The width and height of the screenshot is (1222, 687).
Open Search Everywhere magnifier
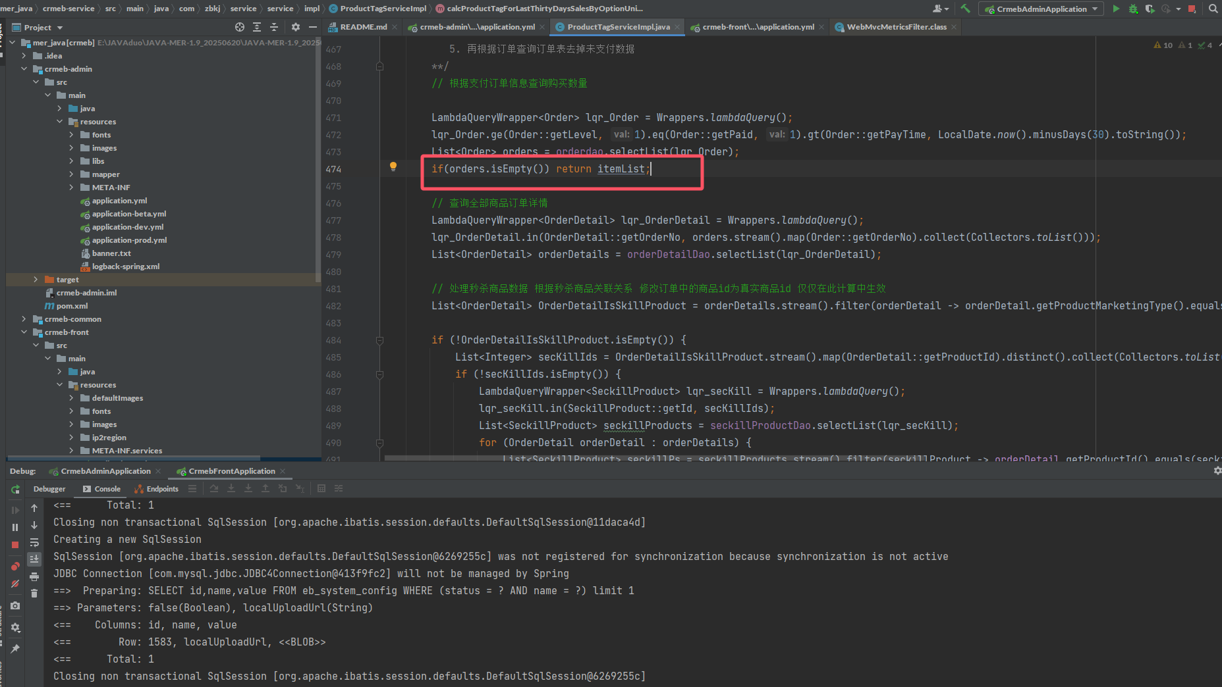tap(1213, 9)
